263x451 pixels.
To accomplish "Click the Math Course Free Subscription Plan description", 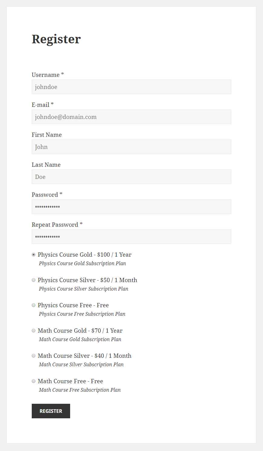I will [80, 390].
